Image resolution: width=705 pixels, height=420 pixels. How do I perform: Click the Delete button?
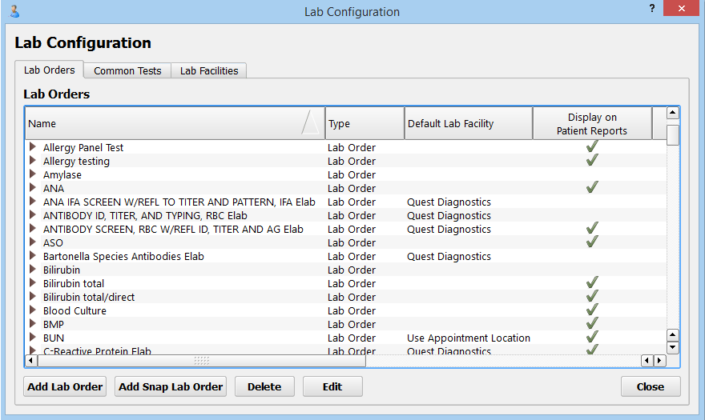pos(264,386)
